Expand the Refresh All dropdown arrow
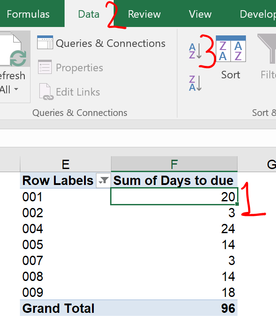 pyautogui.click(x=16, y=90)
